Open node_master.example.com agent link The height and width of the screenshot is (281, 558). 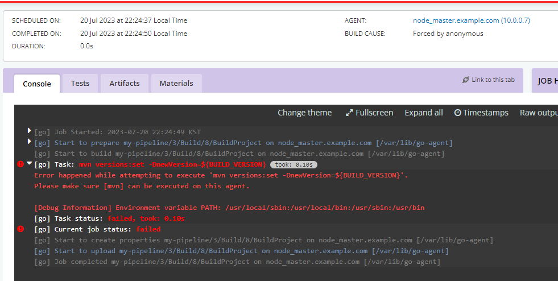pyautogui.click(x=471, y=20)
